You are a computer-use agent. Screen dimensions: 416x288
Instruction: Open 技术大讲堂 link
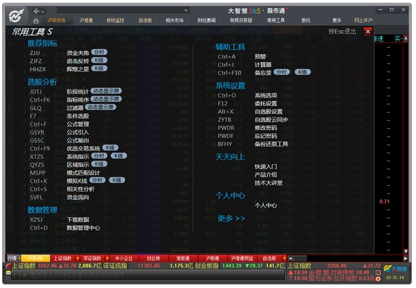(x=268, y=183)
